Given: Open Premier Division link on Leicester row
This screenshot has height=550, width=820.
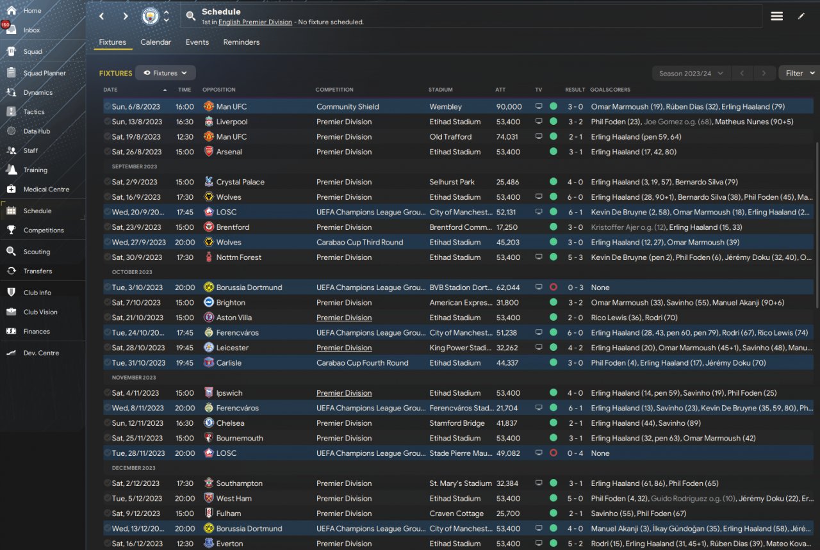Looking at the screenshot, I should coord(344,348).
